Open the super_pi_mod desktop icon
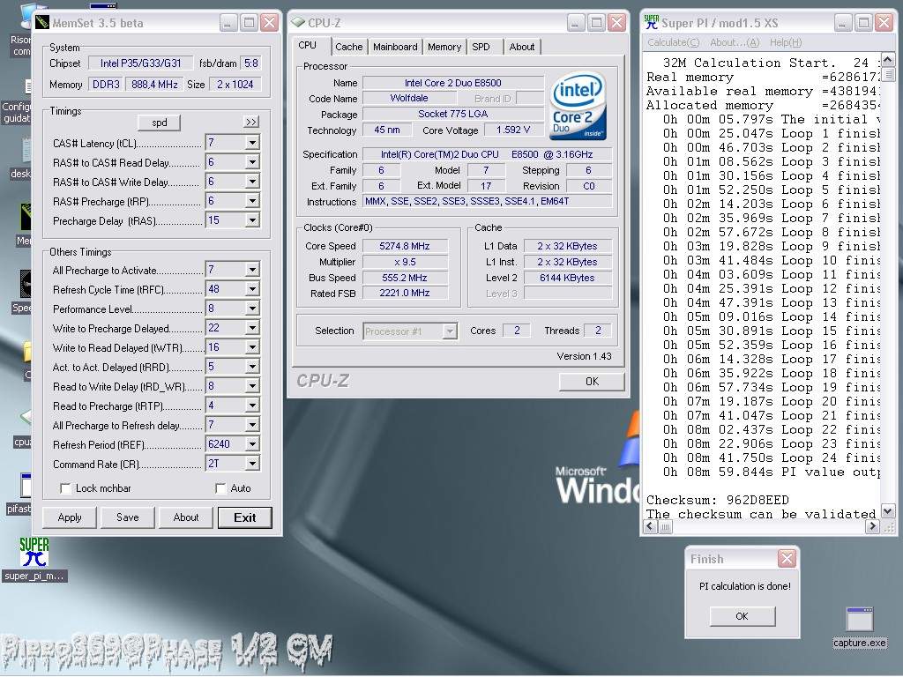This screenshot has width=903, height=677. click(x=34, y=560)
